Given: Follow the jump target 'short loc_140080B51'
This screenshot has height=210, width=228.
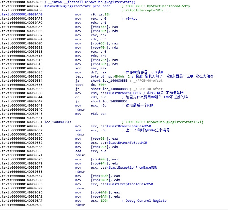Looking at the screenshot, I should coord(109,101).
